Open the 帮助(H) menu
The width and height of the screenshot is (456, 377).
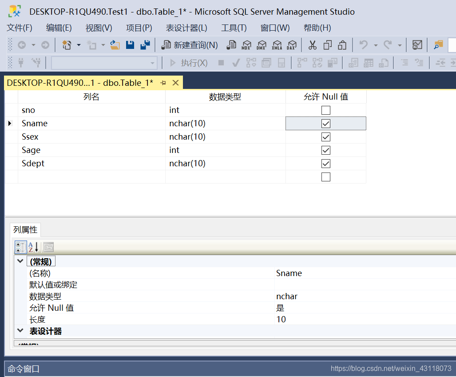[x=317, y=28]
